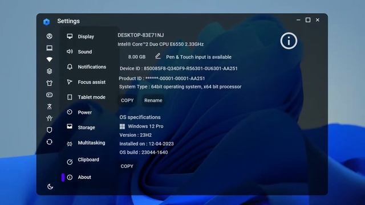Select the Privacy shield icon in the sidebar
This screenshot has width=365, height=205.
[x=50, y=130]
